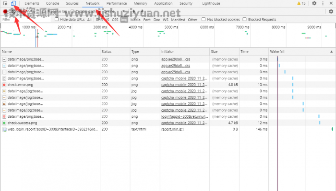The image size is (336, 191).
Task: Open captcha_mobile initiator link for check-error.png
Action: click(x=184, y=85)
